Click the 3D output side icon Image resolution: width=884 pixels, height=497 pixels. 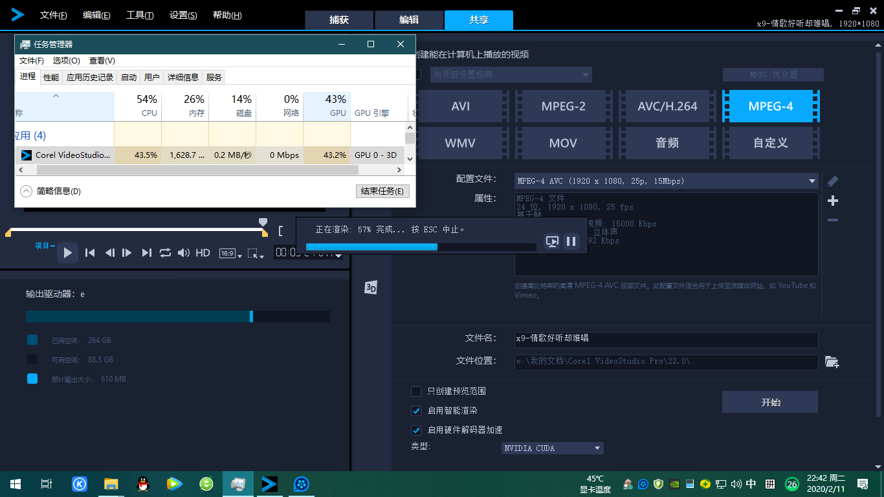click(371, 288)
